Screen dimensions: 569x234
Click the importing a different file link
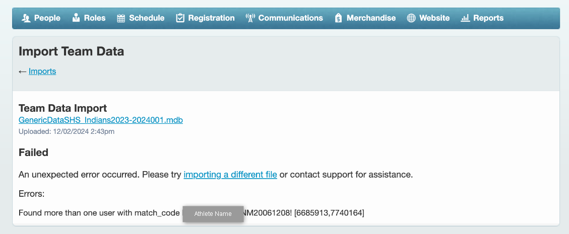230,175
